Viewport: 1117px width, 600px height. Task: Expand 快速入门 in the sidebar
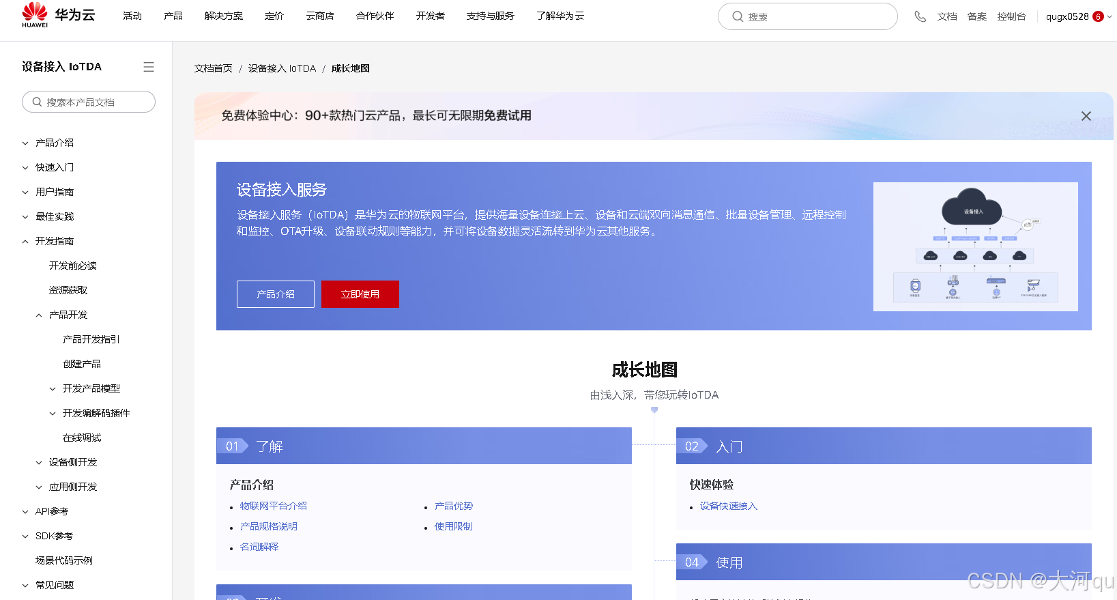click(25, 168)
